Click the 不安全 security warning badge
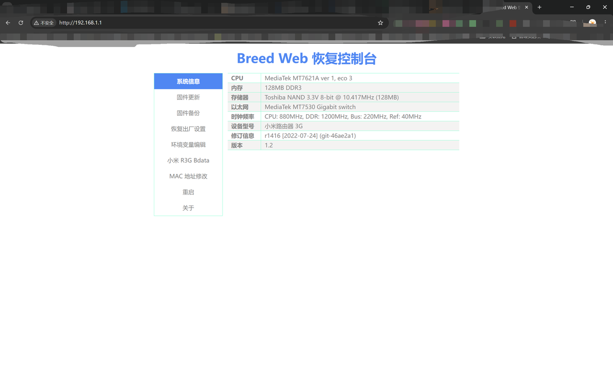The image size is (613, 369). click(x=44, y=23)
